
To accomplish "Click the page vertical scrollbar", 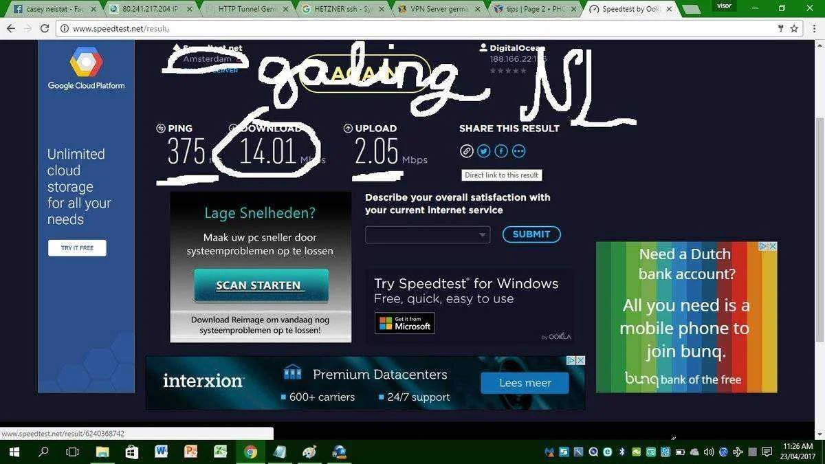I will pos(819,230).
